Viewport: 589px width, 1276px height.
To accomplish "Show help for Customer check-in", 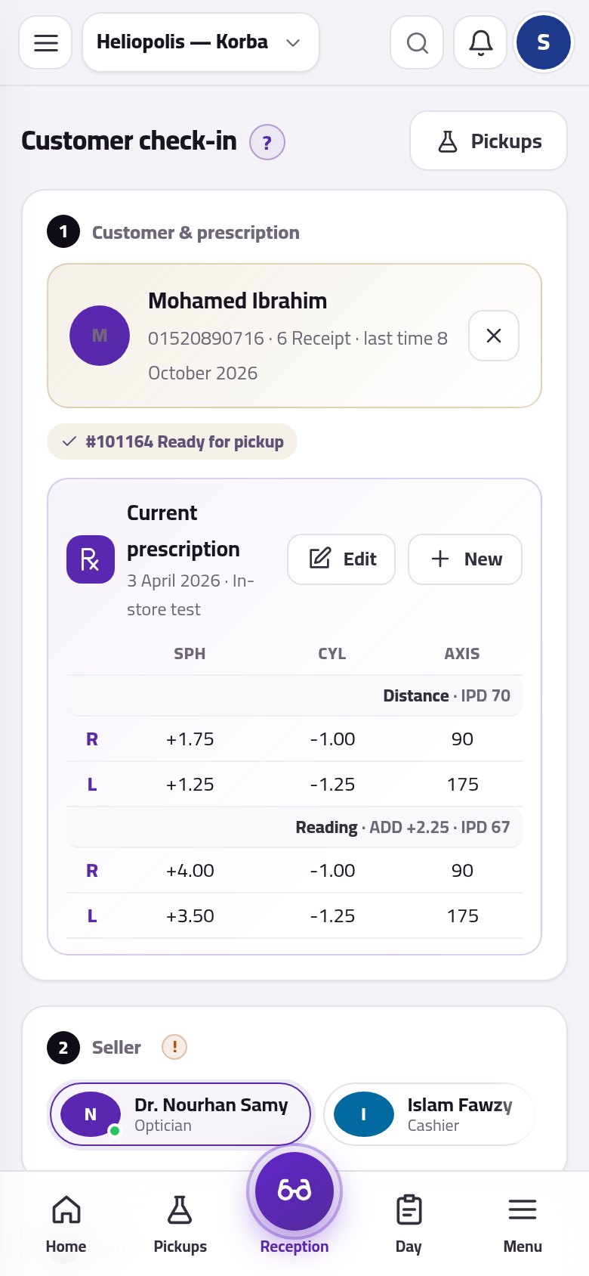I will [x=267, y=142].
